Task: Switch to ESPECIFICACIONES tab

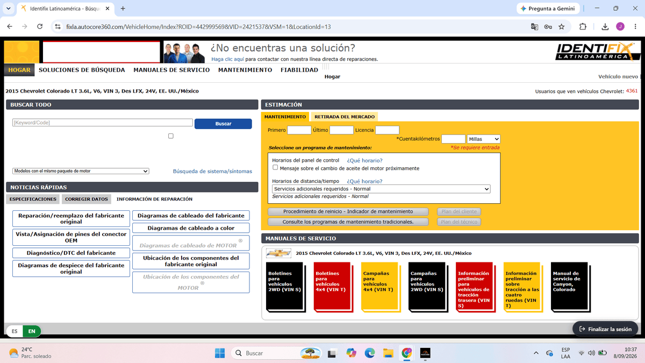Action: click(x=33, y=199)
